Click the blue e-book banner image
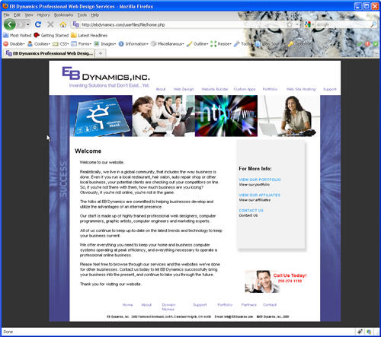 [101, 116]
